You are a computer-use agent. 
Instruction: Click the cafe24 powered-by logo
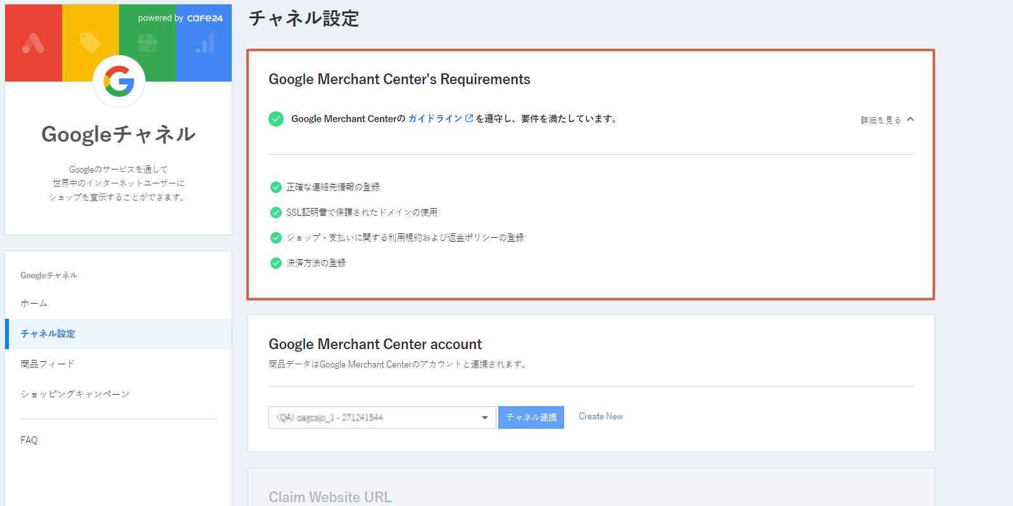click(204, 18)
